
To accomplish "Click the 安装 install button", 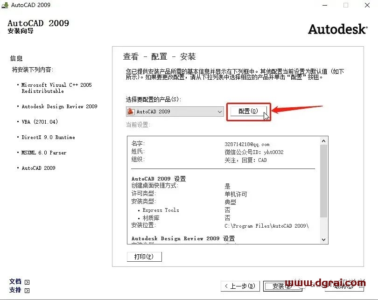I will click(x=282, y=286).
